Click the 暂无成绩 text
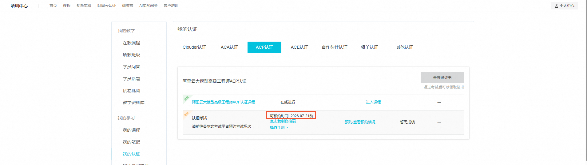This screenshot has height=165, width=587. (x=407, y=122)
